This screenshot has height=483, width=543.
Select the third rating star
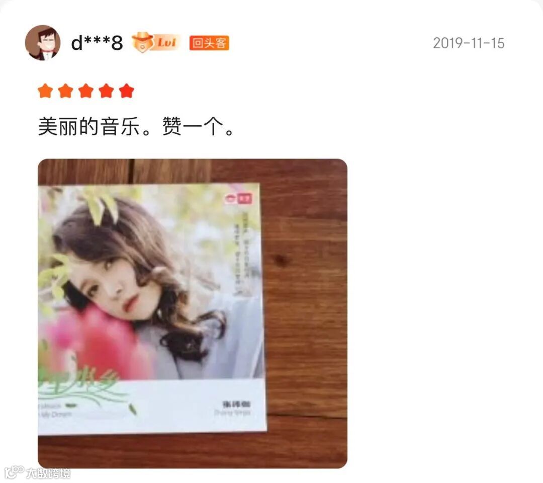coord(86,91)
